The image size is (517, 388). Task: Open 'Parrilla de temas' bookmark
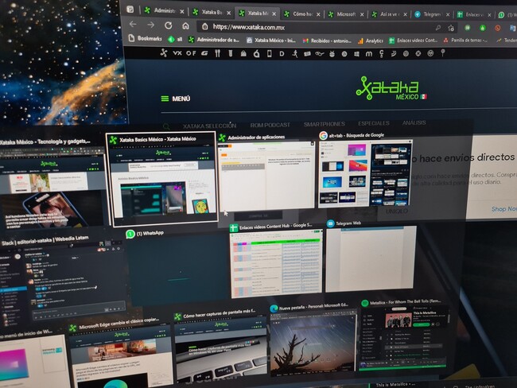(x=465, y=41)
